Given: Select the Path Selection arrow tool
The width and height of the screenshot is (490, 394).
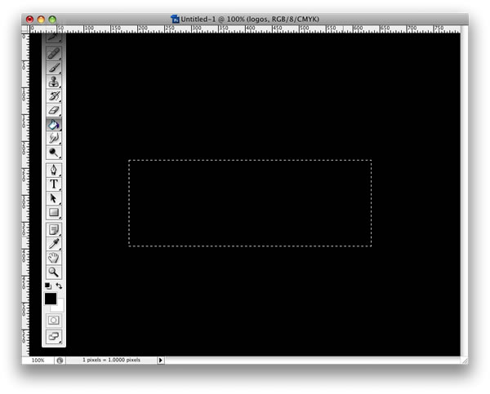Looking at the screenshot, I should (54, 198).
